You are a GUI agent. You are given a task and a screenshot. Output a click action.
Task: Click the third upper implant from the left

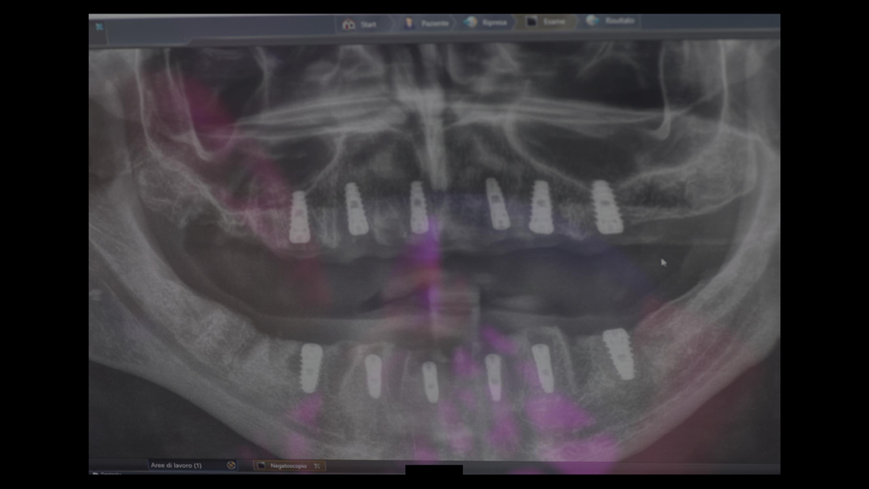(x=419, y=208)
